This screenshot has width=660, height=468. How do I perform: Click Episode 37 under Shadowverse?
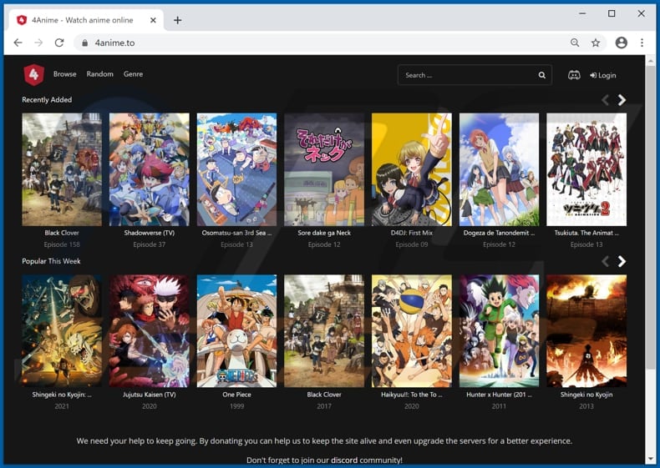click(150, 244)
